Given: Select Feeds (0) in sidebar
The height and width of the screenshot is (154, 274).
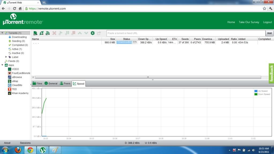Looking at the screenshot, I should click(x=12, y=61).
